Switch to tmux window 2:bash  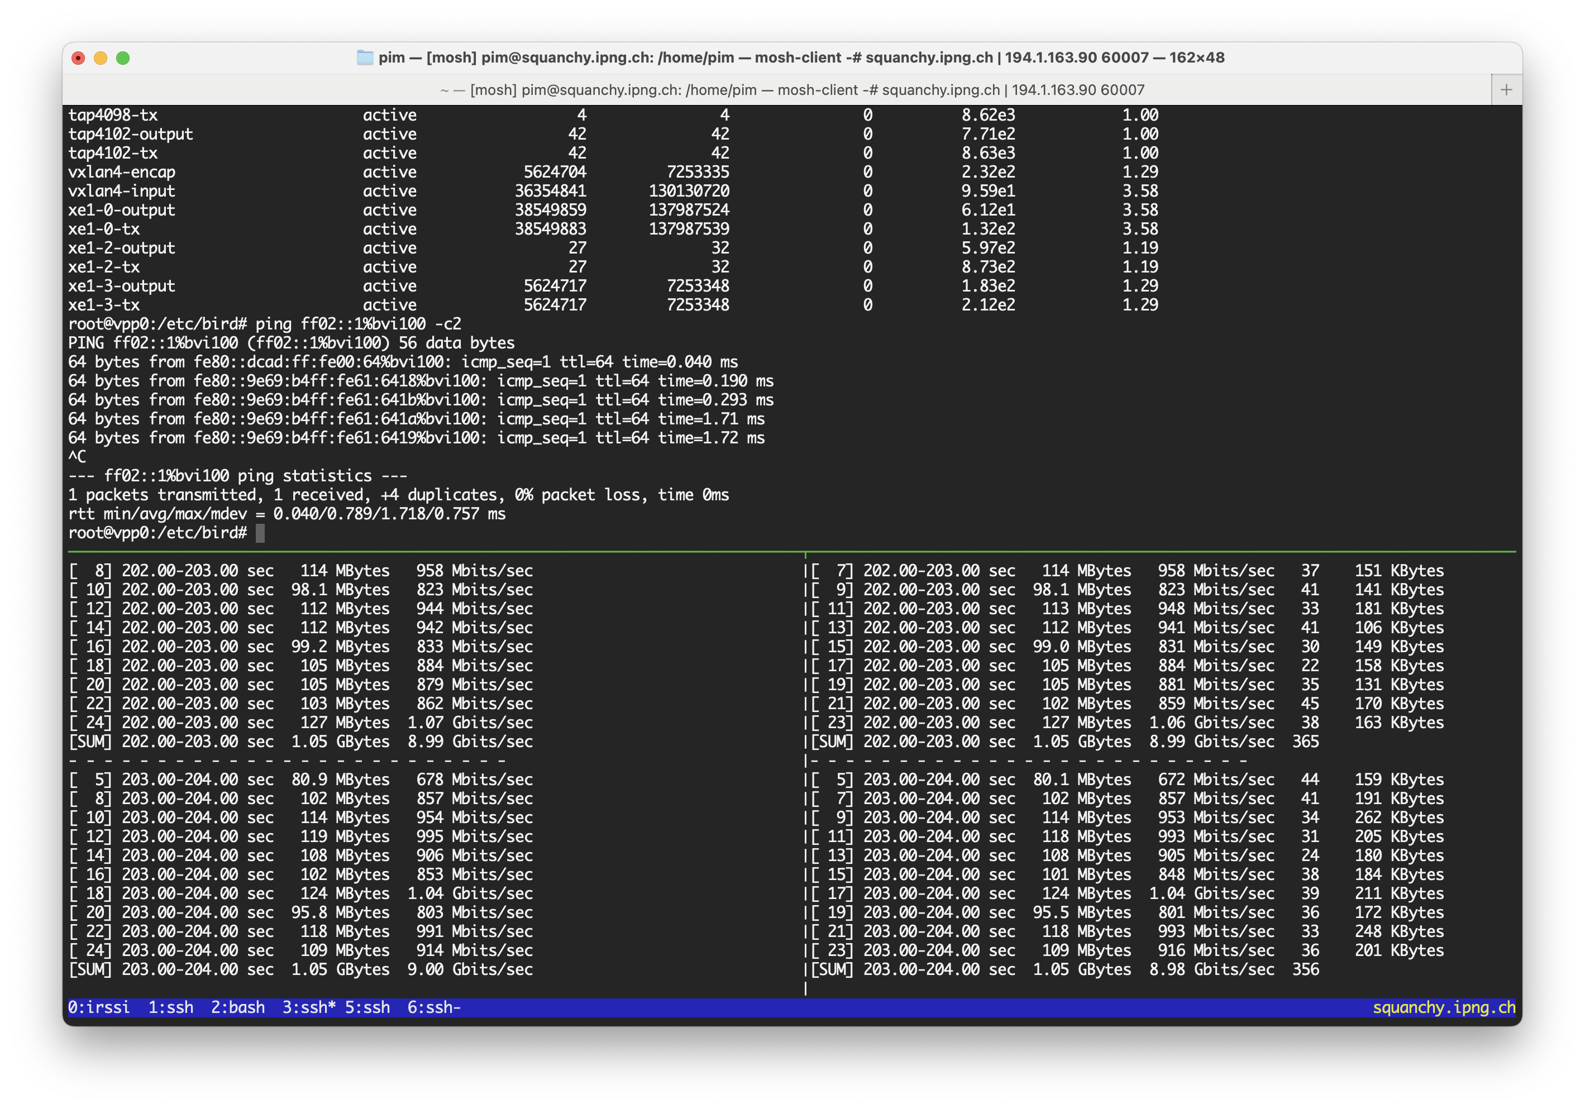pos(237,1007)
